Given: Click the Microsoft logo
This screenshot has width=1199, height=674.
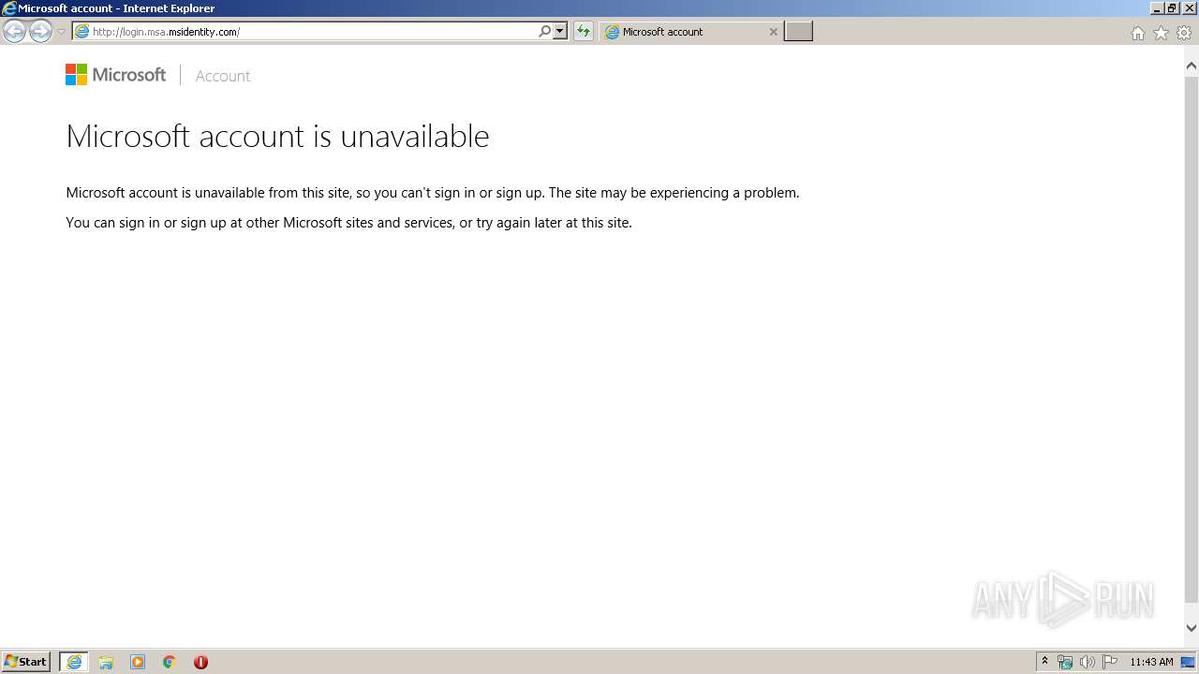Looking at the screenshot, I should [115, 75].
